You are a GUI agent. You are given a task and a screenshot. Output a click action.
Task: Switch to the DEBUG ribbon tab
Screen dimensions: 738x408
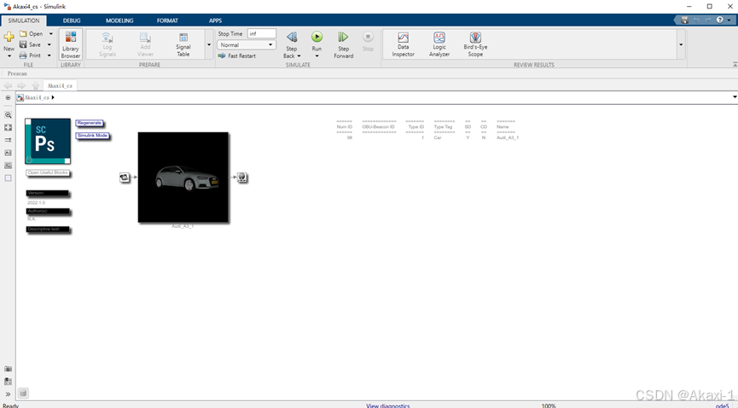pos(72,20)
